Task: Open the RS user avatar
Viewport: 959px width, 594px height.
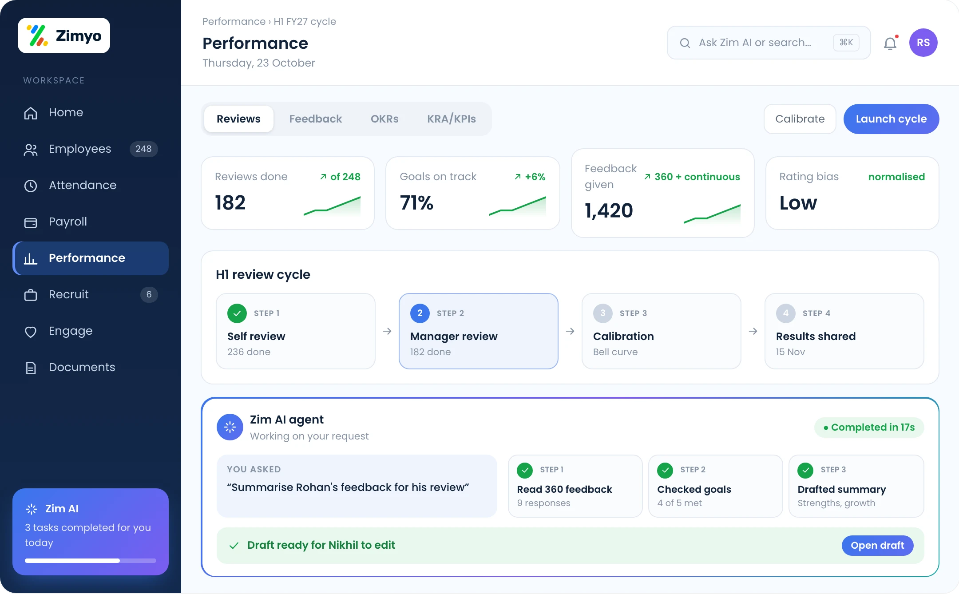Action: pyautogui.click(x=923, y=43)
